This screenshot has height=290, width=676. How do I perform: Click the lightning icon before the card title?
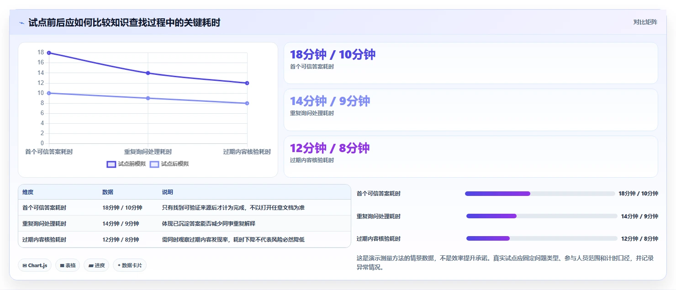tap(22, 22)
